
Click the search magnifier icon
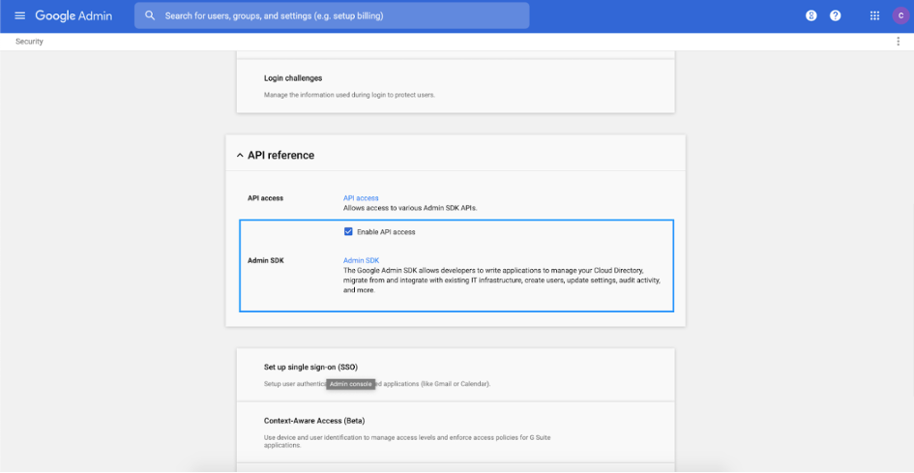[150, 15]
